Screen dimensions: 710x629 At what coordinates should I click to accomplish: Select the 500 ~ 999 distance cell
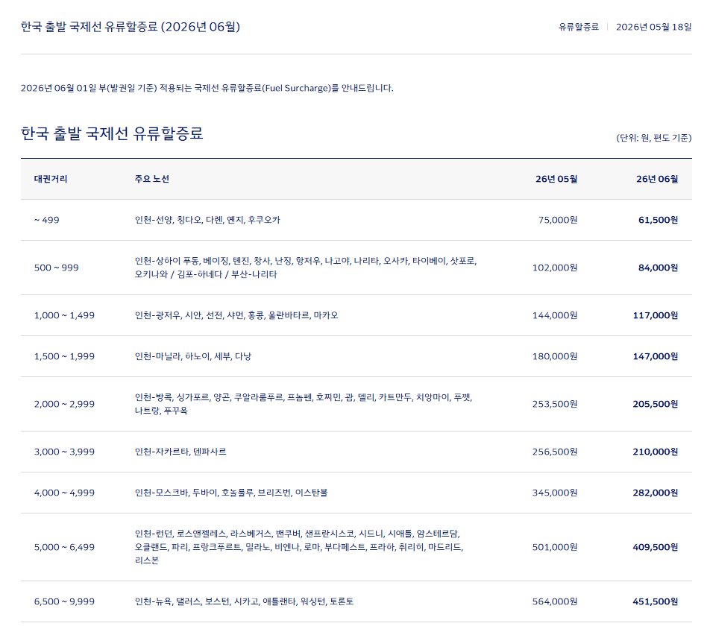pyautogui.click(x=56, y=268)
